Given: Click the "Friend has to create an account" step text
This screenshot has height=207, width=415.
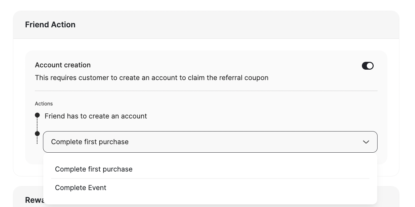Looking at the screenshot, I should pos(96,116).
